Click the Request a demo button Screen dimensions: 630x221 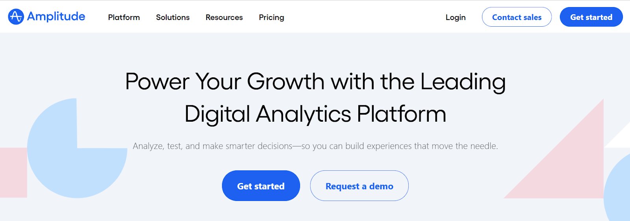point(359,186)
